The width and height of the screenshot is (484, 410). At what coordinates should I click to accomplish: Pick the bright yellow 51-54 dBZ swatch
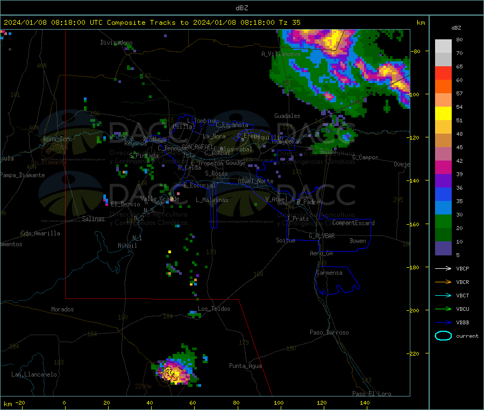443,114
